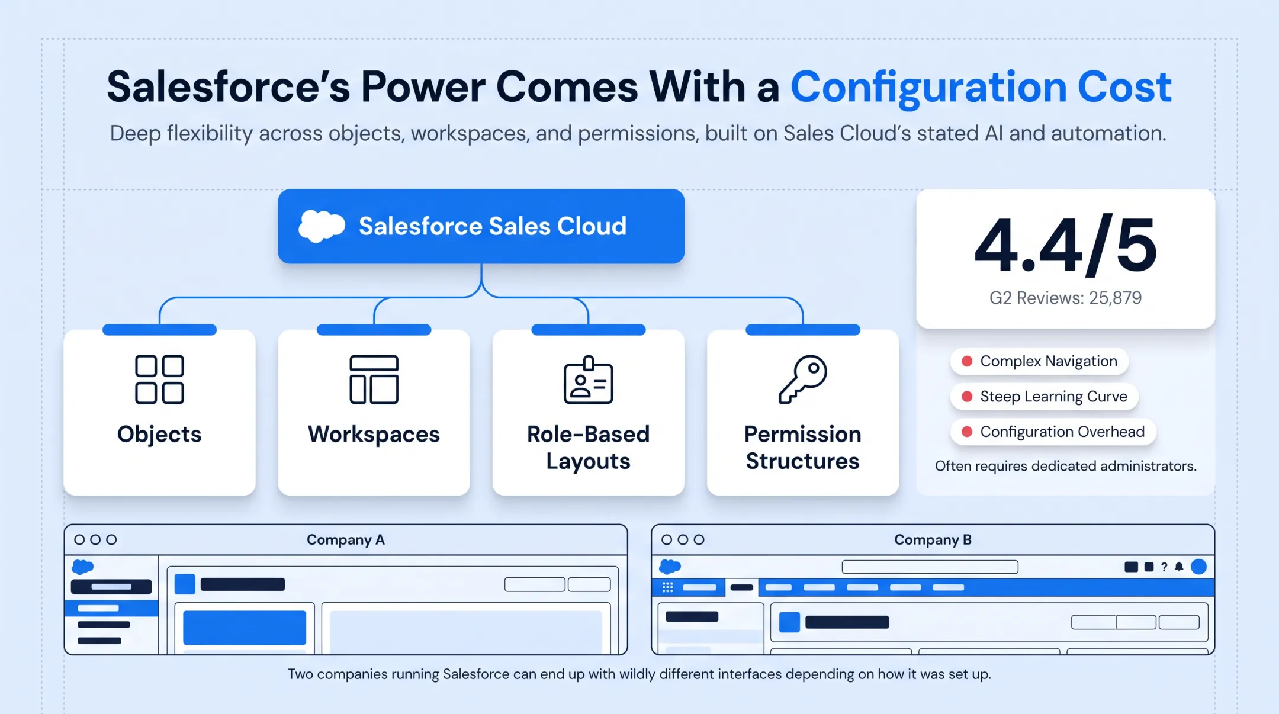1279x714 pixels.
Task: Click the 'Workspaces' card label
Action: tap(374, 434)
